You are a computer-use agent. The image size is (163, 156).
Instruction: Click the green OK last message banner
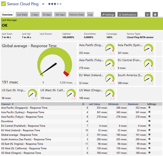click(x=82, y=24)
